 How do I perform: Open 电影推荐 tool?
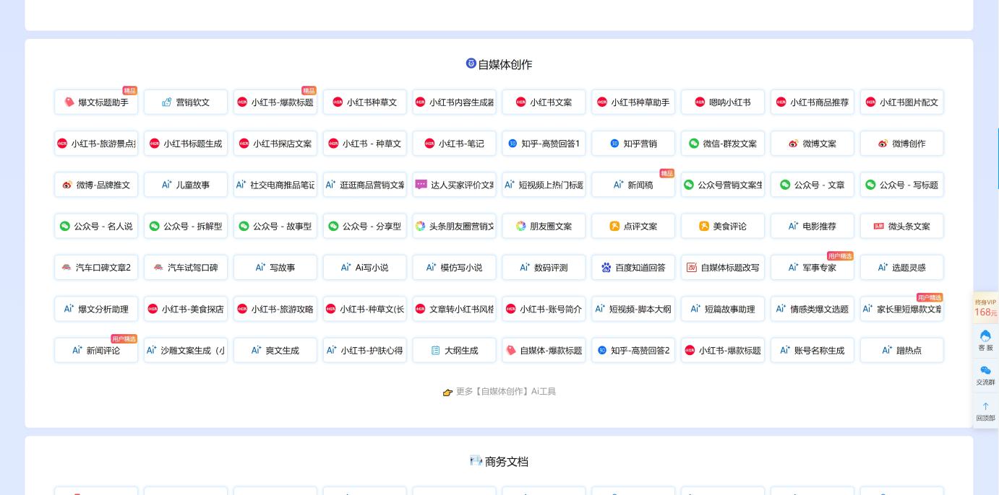pyautogui.click(x=813, y=226)
